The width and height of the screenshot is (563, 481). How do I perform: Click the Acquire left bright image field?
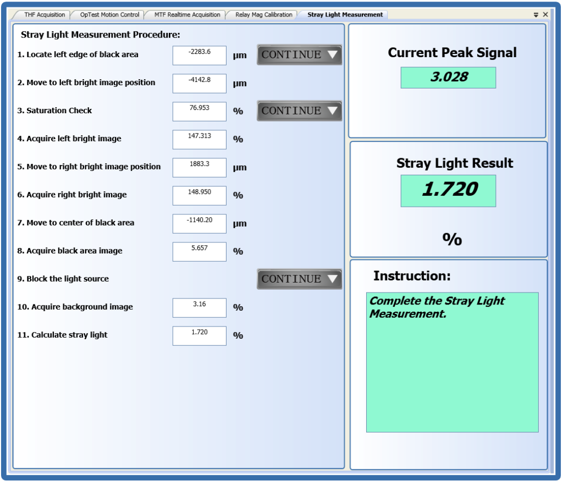199,139
